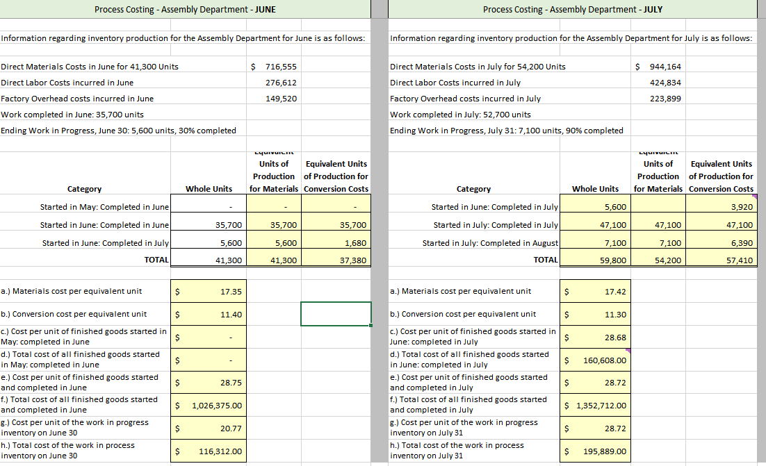This screenshot has width=766, height=466.
Task: Click the currently selected empty cell with green border
Action: point(335,313)
